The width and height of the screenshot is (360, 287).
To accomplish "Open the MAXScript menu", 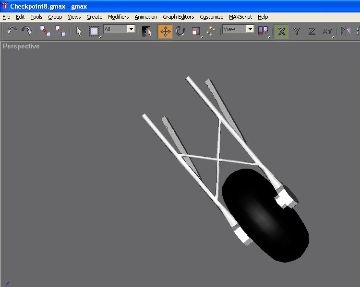I will (240, 17).
